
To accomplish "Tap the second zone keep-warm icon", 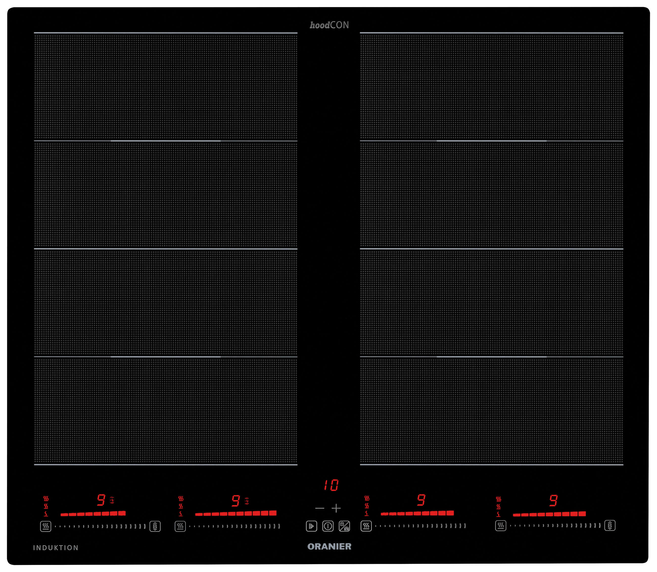I will [x=180, y=526].
